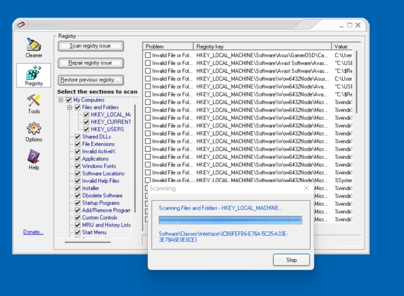404x296 pixels.
Task: Uncheck Invalid ActiveX section
Action: [x=78, y=151]
